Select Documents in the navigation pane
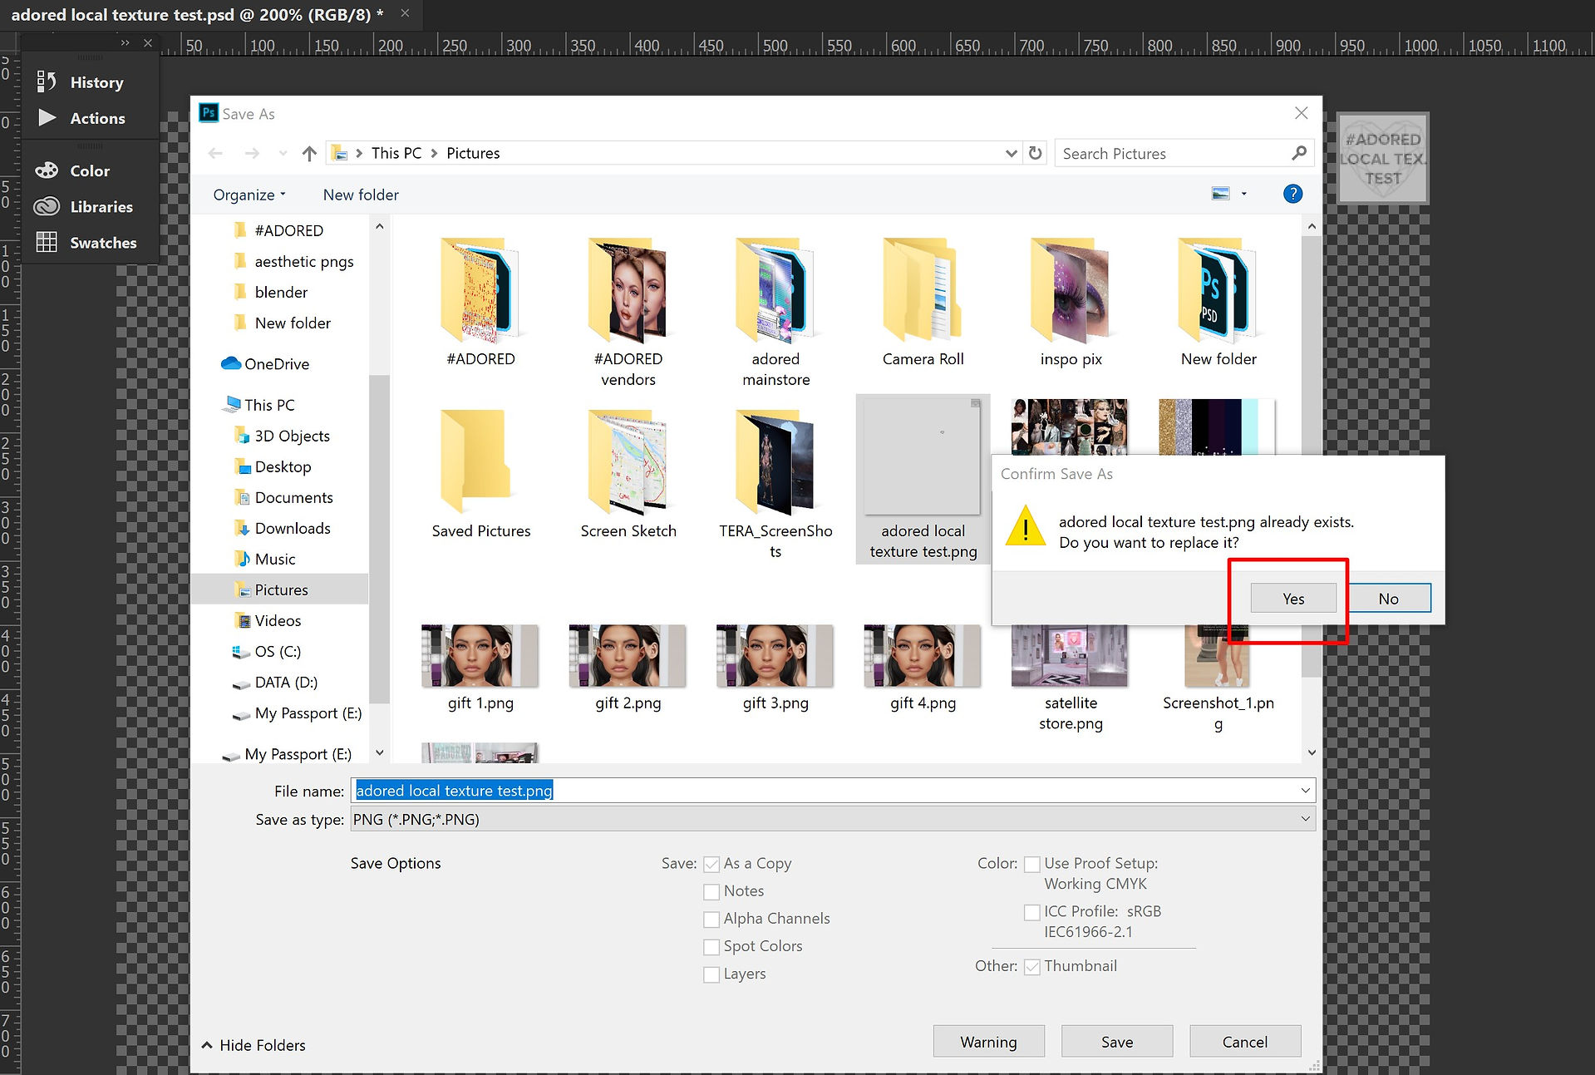The height and width of the screenshot is (1075, 1595). click(293, 497)
